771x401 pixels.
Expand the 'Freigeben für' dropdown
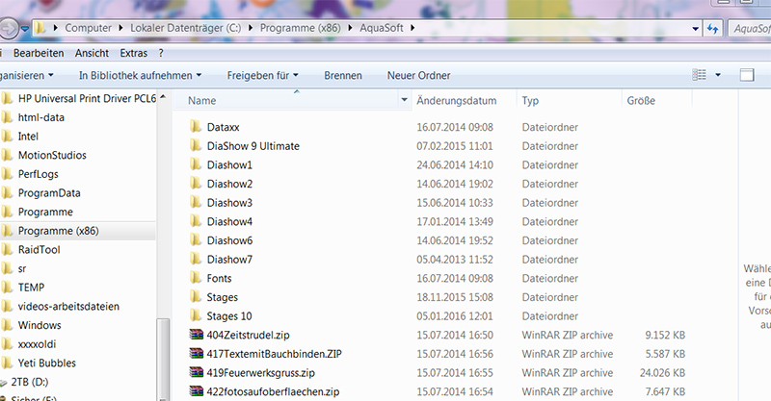pos(262,75)
